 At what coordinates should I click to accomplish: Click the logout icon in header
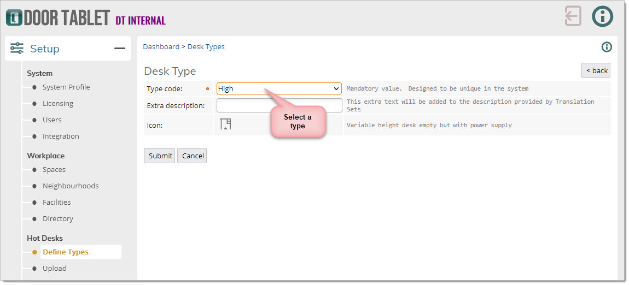[573, 16]
